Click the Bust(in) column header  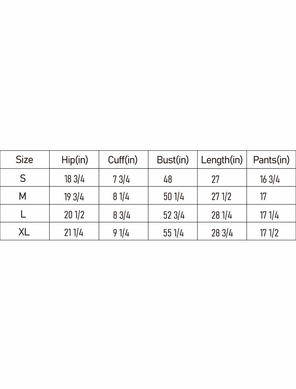pos(173,160)
